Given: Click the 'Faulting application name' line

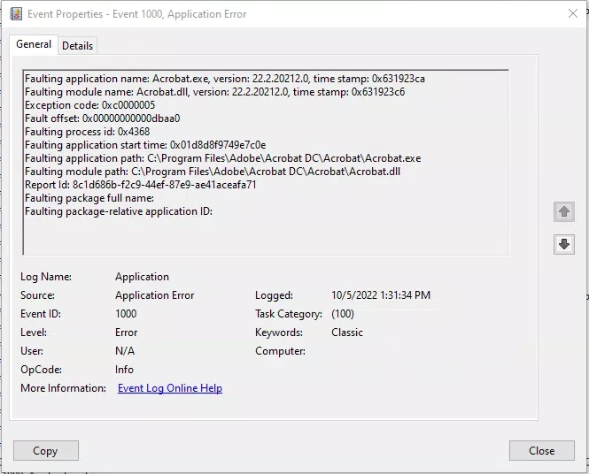Looking at the screenshot, I should pos(225,79).
